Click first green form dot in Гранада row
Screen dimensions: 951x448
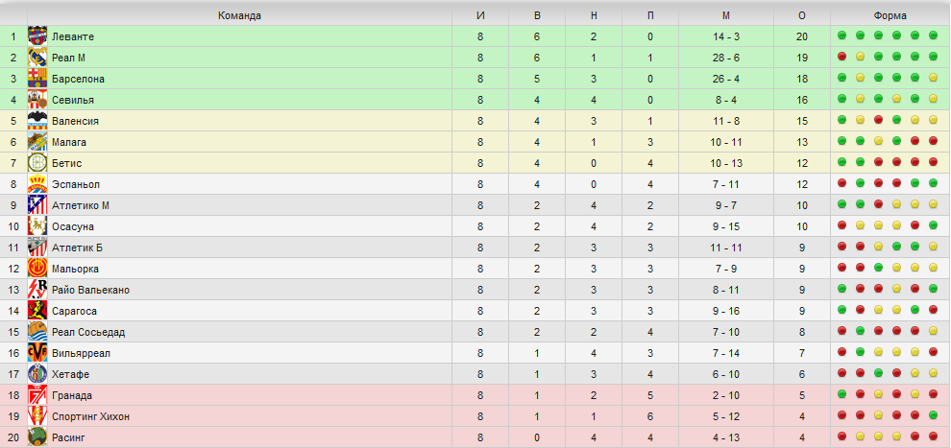pos(841,394)
